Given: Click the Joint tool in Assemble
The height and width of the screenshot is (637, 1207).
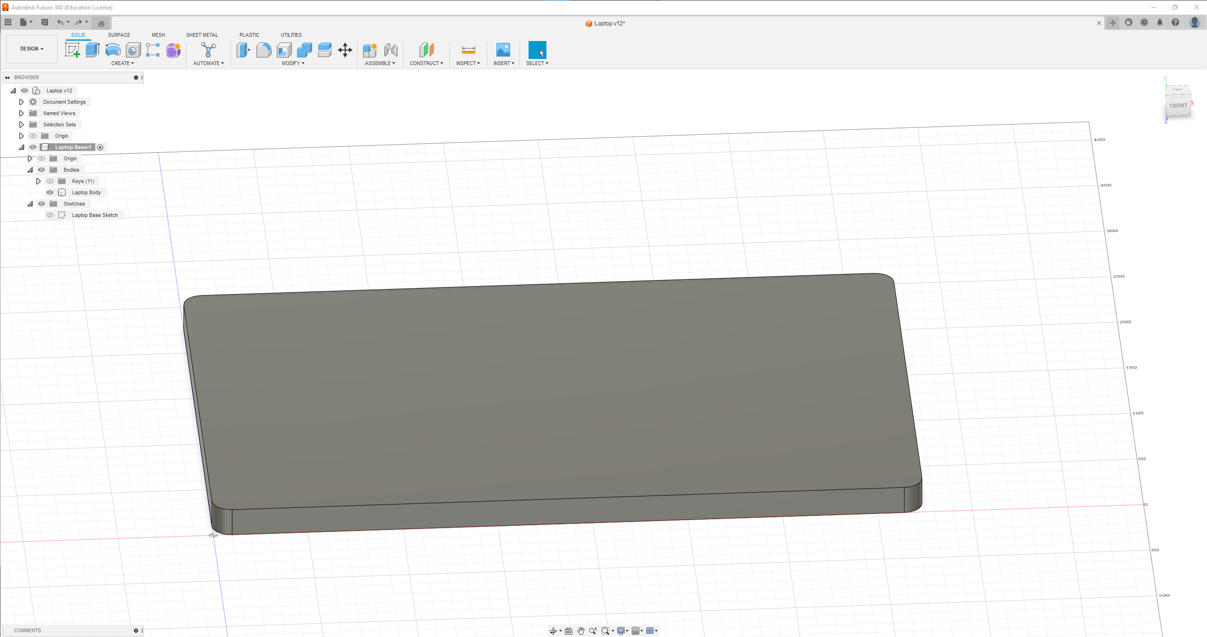Looking at the screenshot, I should click(x=390, y=50).
